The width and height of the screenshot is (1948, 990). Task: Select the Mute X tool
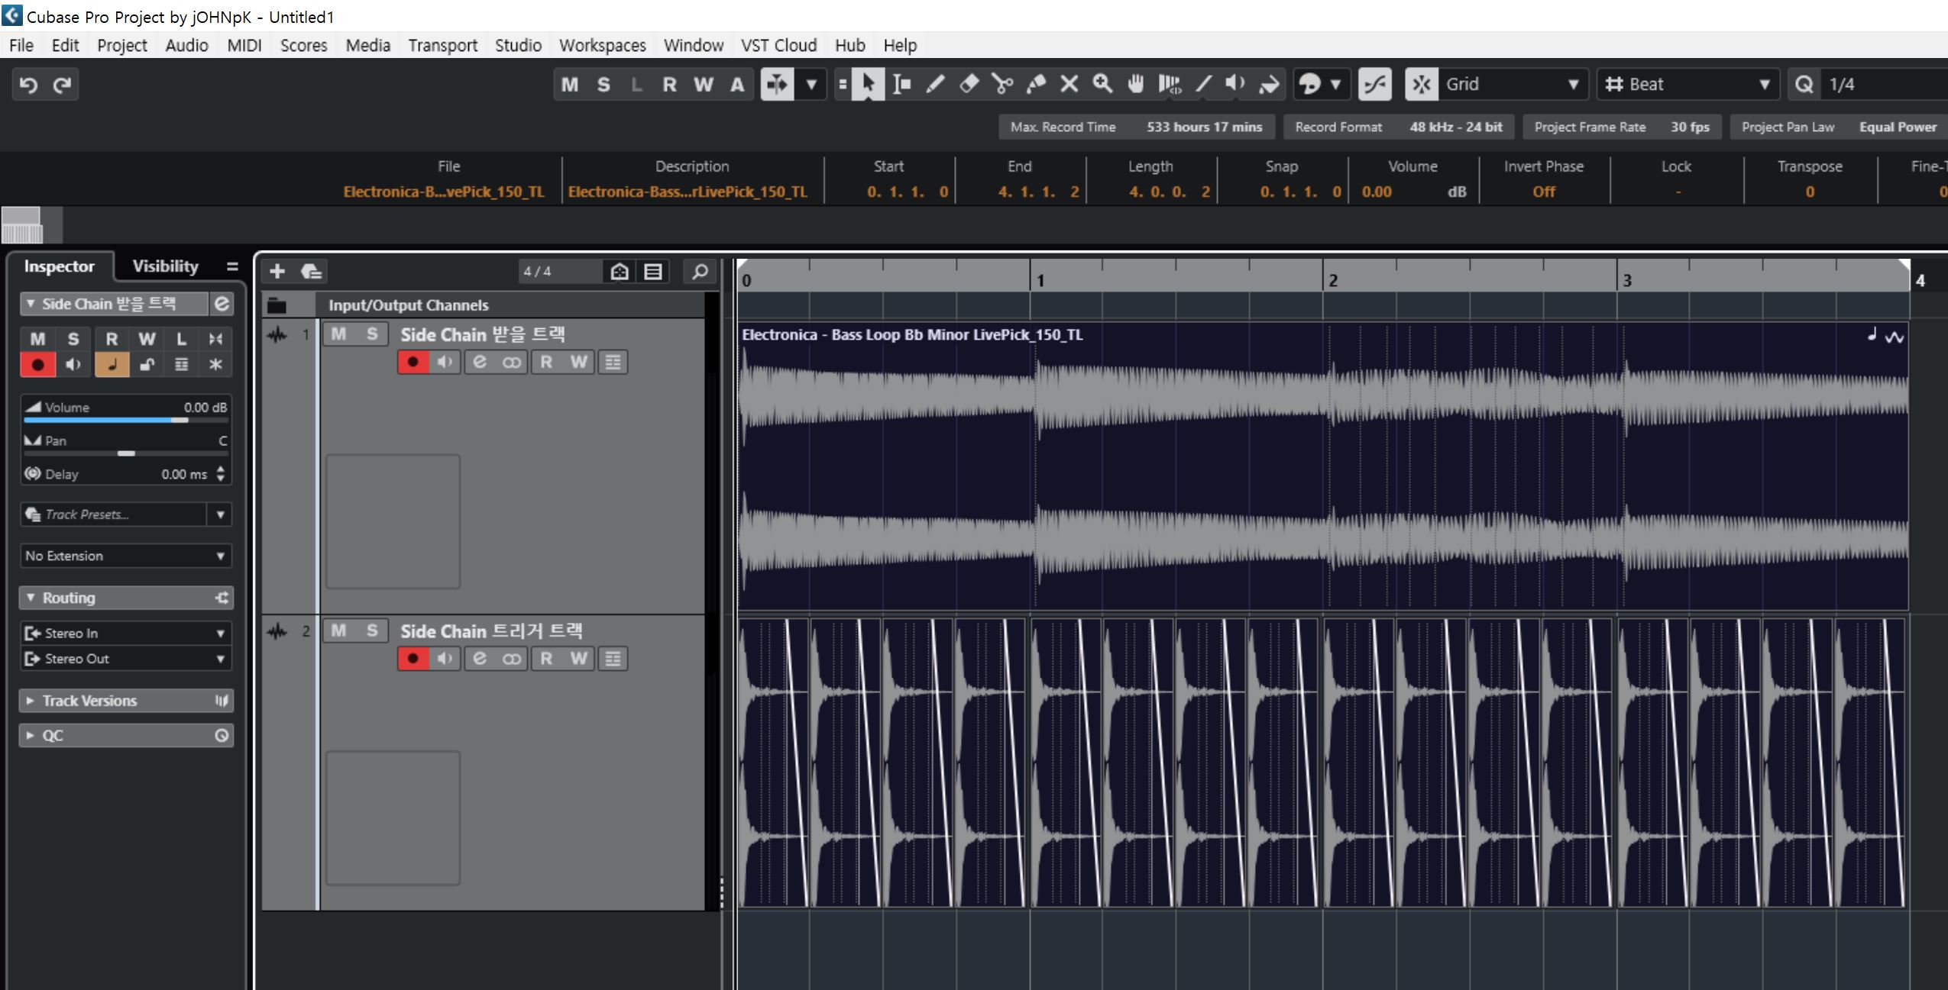coord(1069,84)
